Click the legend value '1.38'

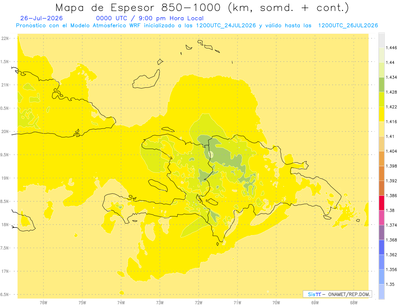pos(390,210)
